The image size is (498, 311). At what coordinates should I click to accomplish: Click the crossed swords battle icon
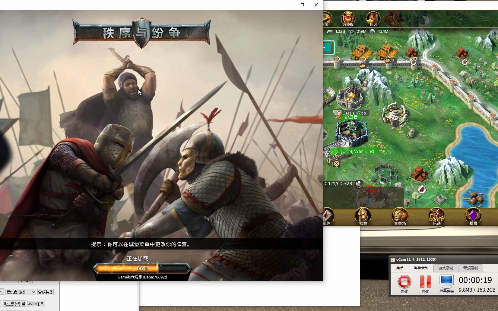point(336,163)
